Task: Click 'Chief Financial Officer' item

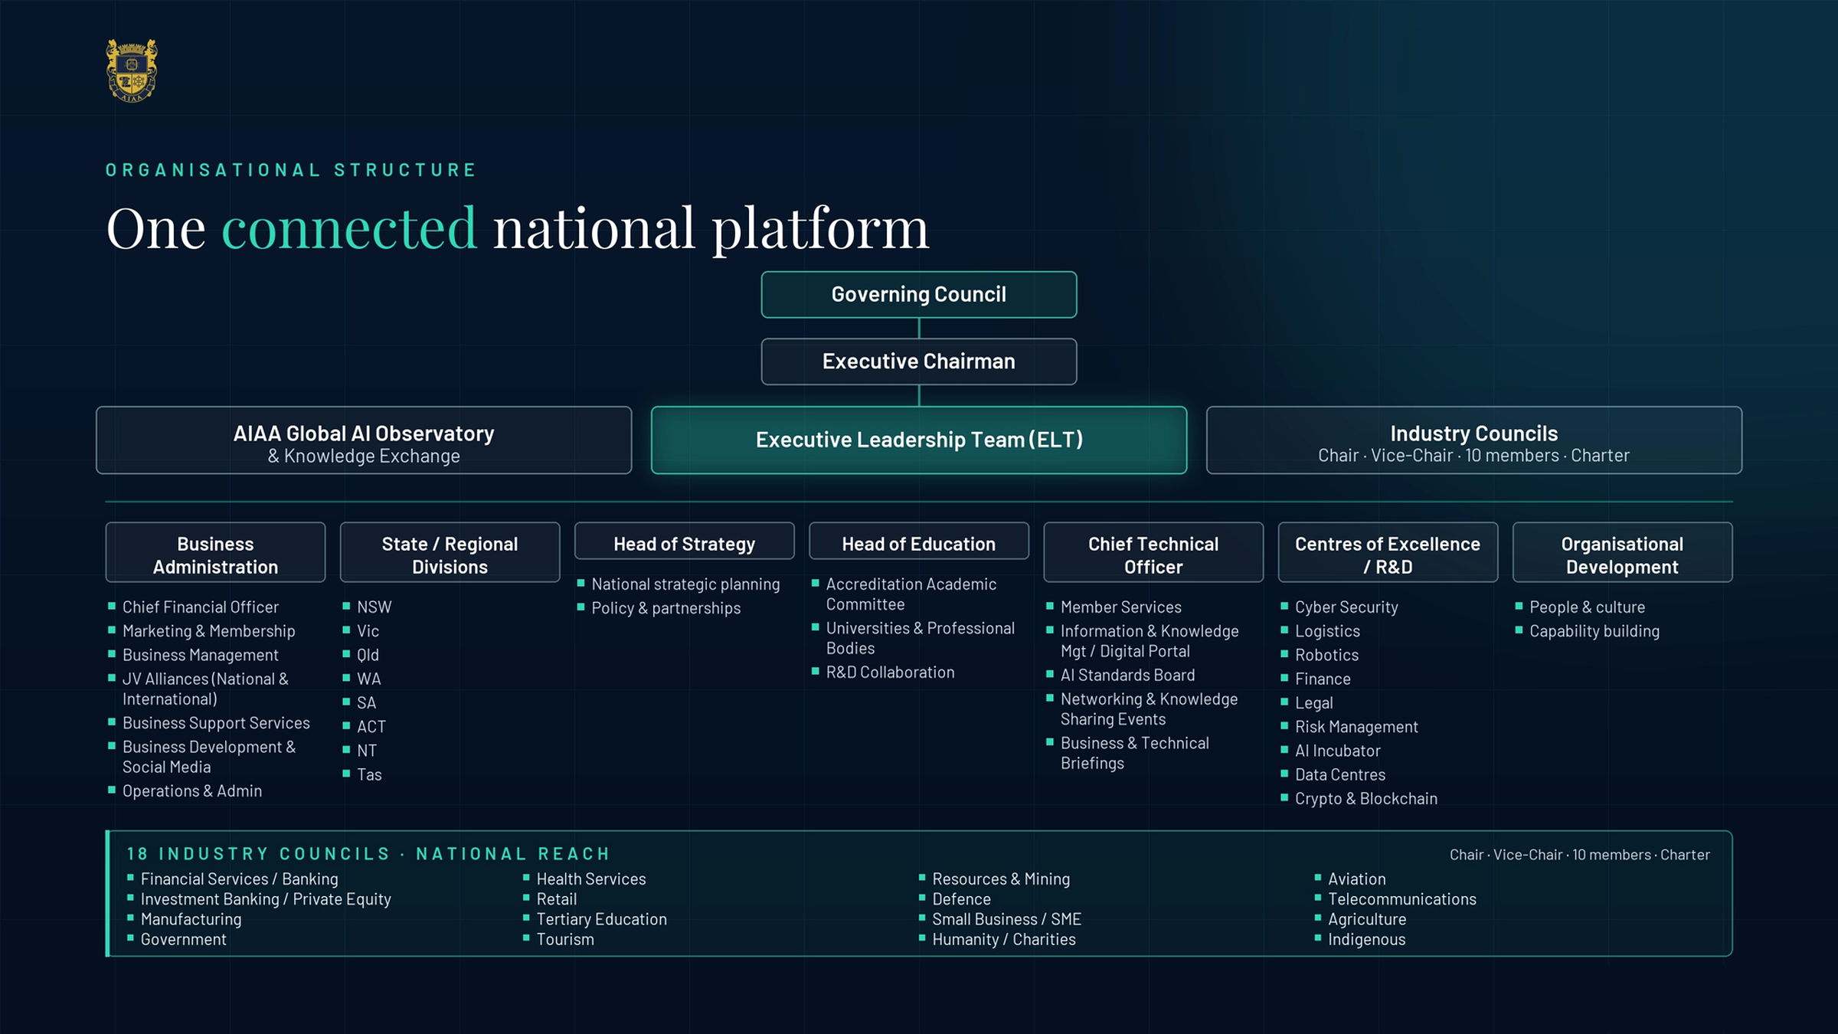Action: [201, 607]
